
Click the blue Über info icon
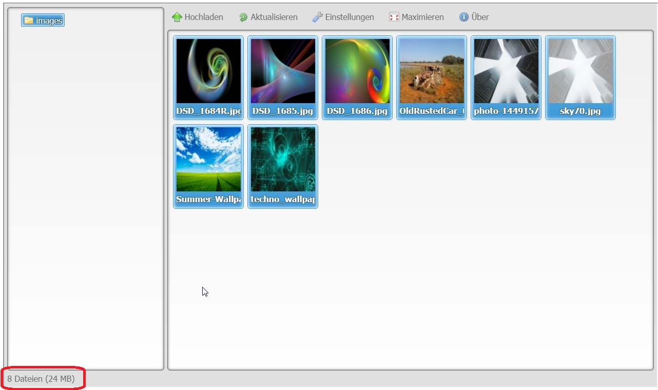click(x=464, y=17)
